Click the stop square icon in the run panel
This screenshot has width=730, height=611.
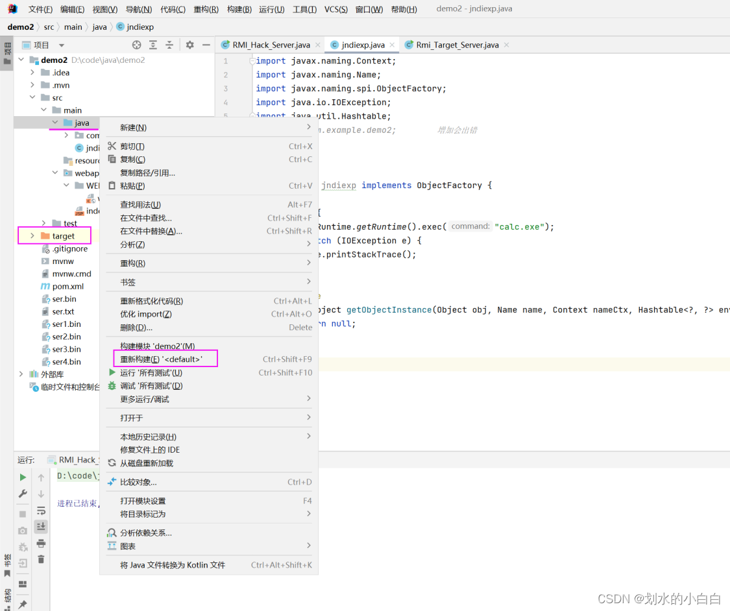23,514
